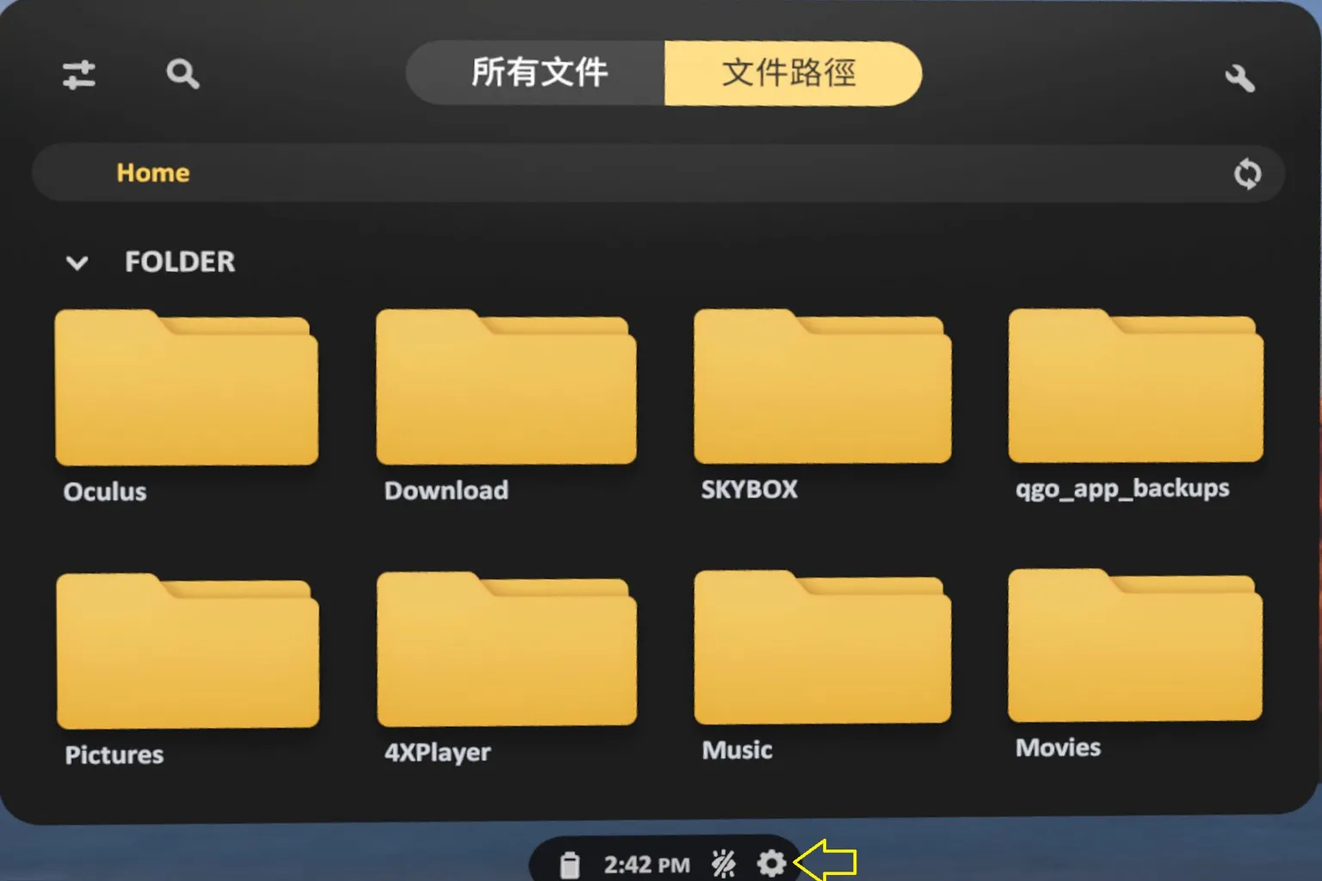Open the filter and sort sliders icon
Viewport: 1322px width, 881px height.
point(79,75)
